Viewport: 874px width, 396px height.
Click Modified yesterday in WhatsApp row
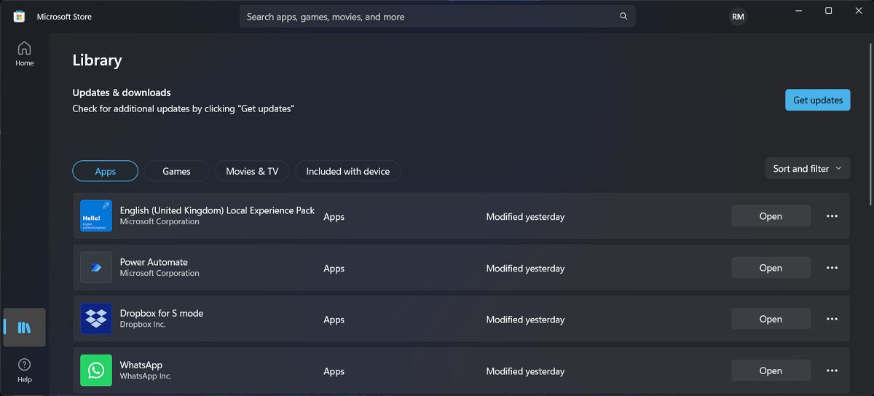[x=525, y=371]
